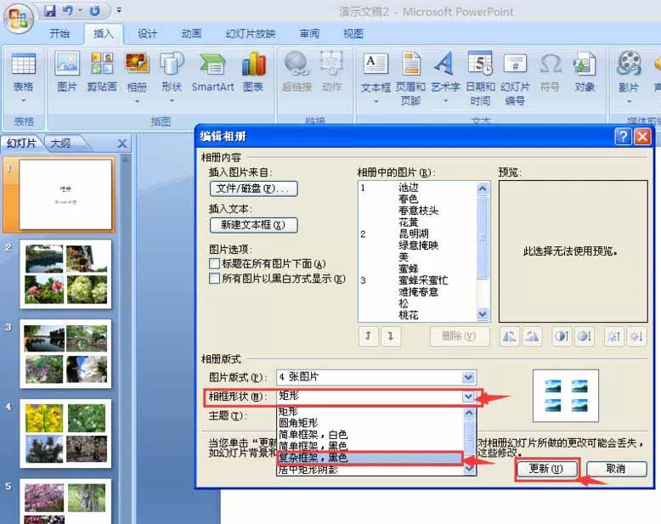661x524 pixels.
Task: Switch to 设计 ribbon tab
Action: 147,34
